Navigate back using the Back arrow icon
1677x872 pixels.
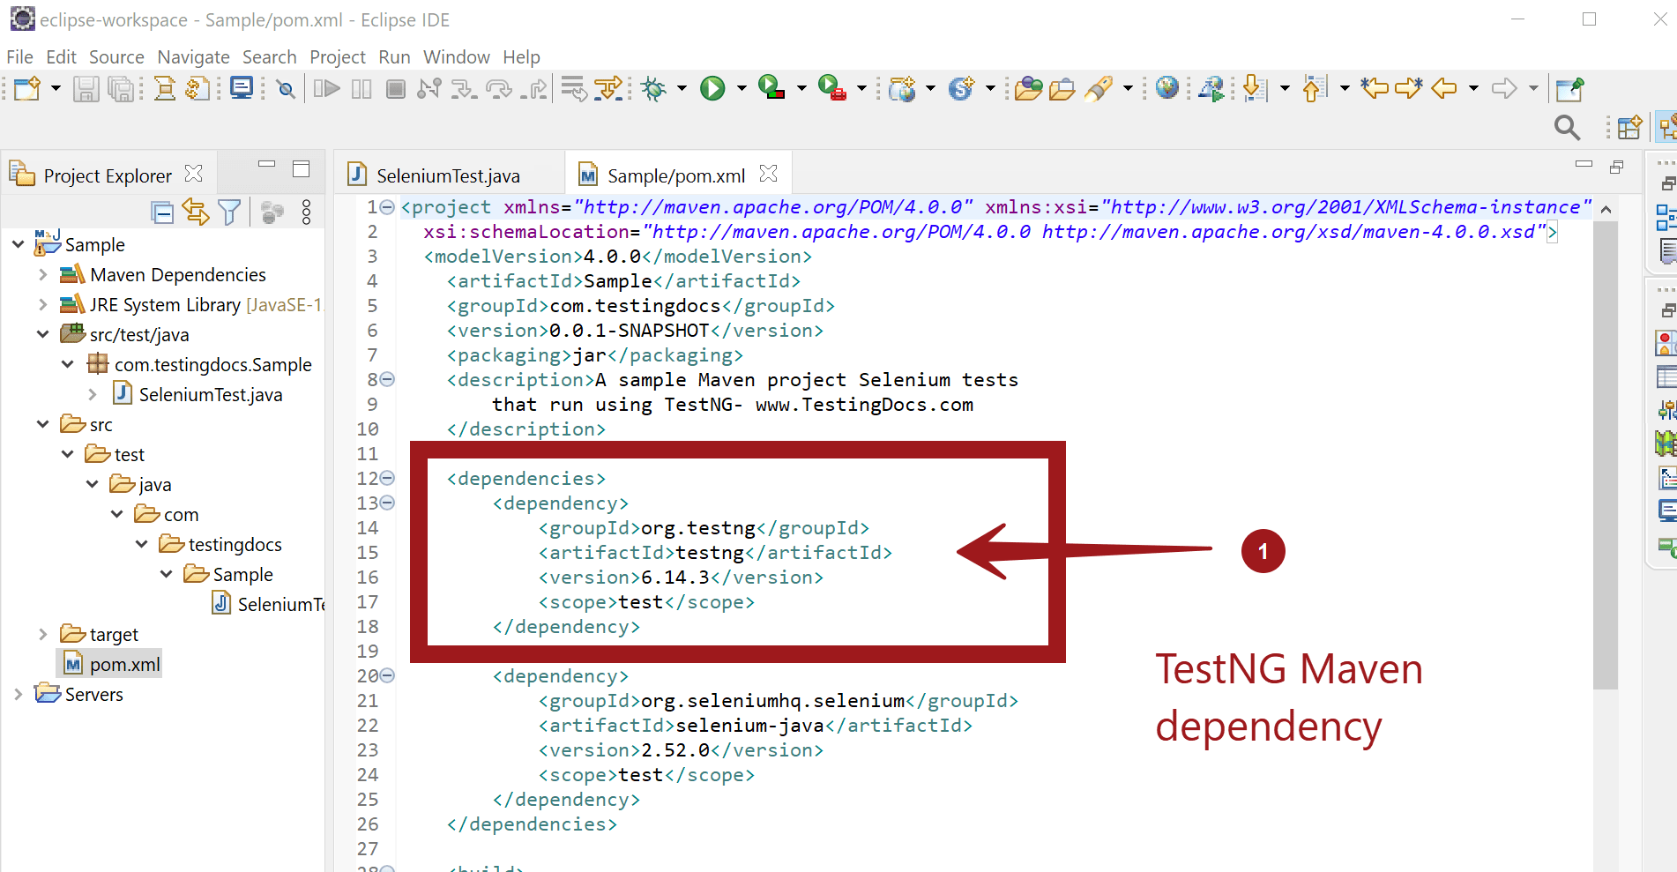coord(1442,88)
